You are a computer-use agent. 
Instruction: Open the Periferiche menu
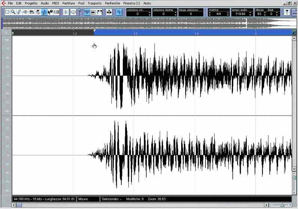click(112, 3)
